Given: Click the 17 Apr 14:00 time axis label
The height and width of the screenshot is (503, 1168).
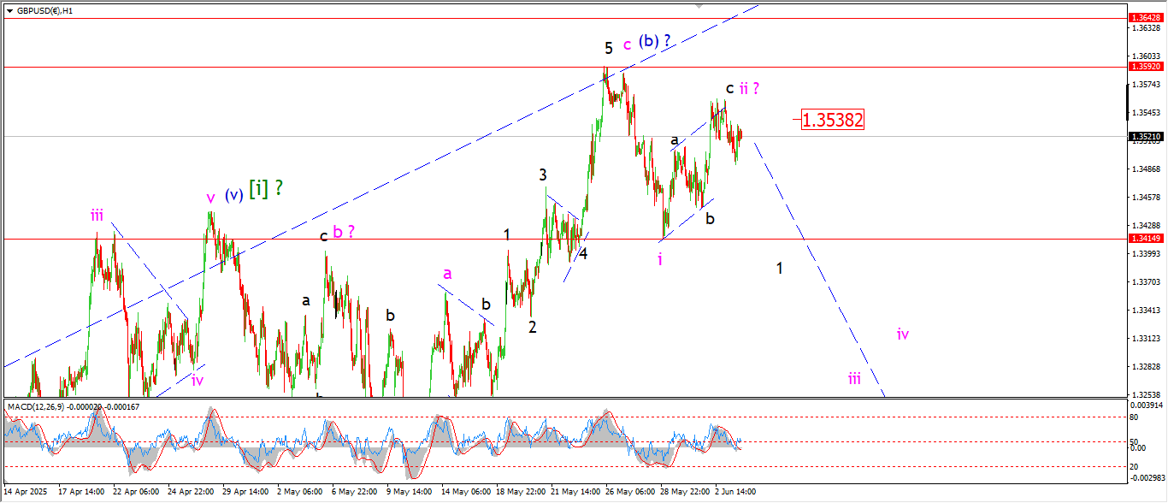Looking at the screenshot, I should pos(82,492).
